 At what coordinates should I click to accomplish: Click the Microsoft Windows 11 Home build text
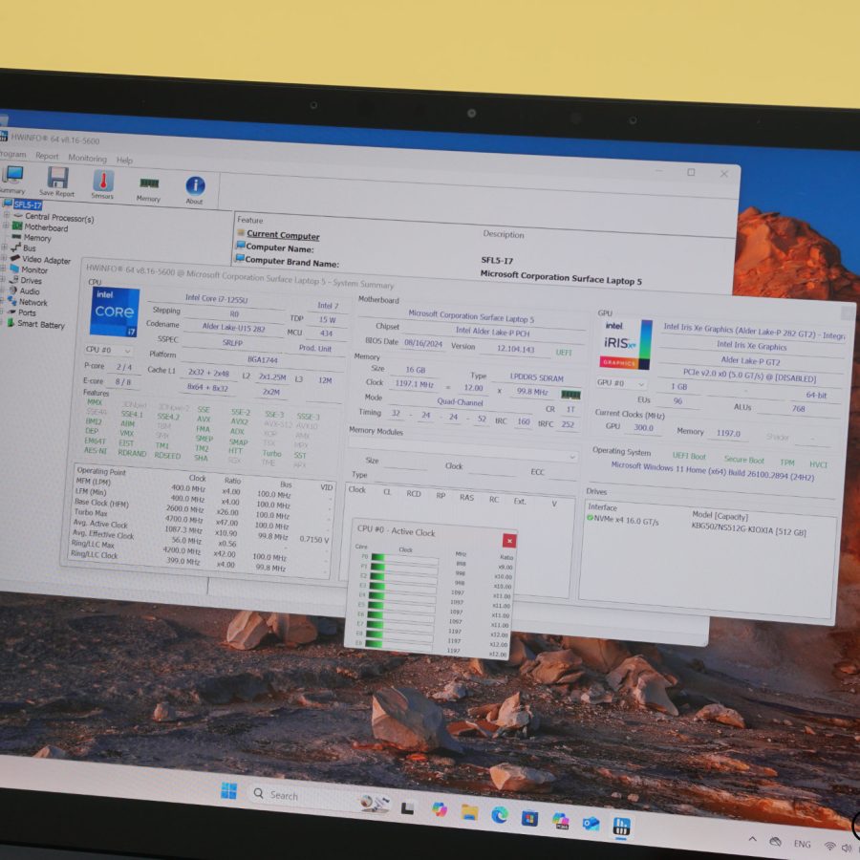(713, 471)
